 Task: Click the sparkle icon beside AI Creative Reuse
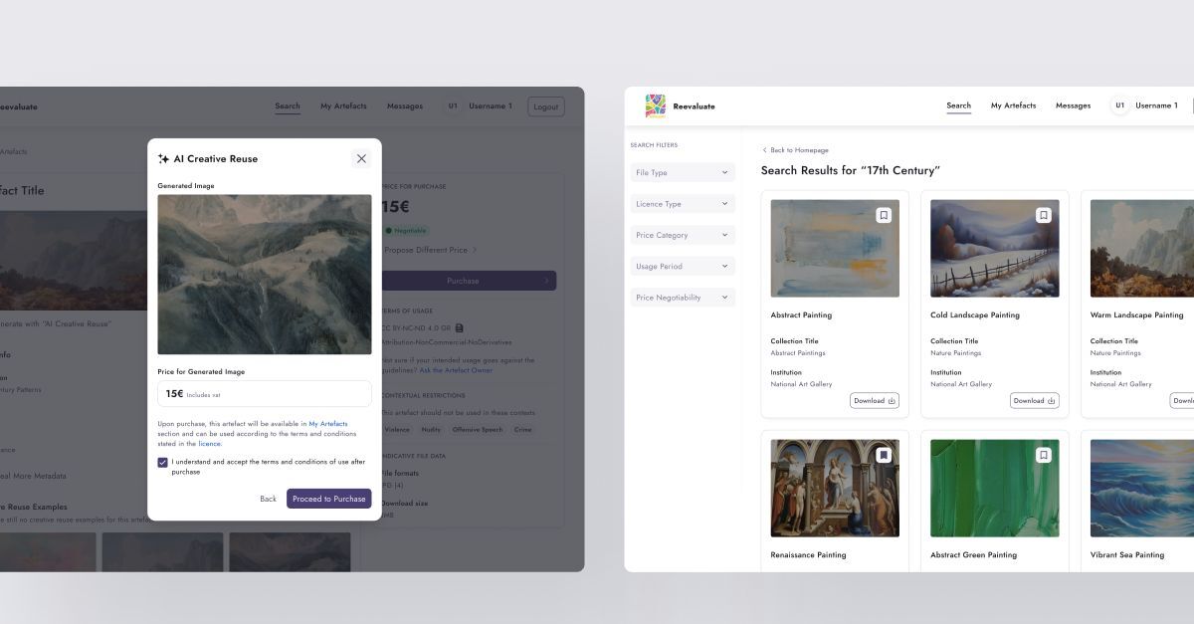tap(163, 159)
